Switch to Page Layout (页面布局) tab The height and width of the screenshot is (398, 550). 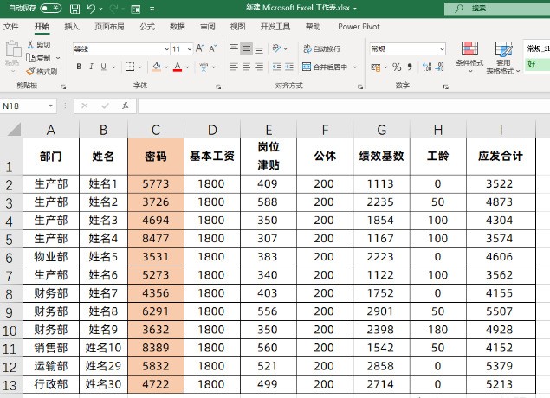(x=109, y=27)
